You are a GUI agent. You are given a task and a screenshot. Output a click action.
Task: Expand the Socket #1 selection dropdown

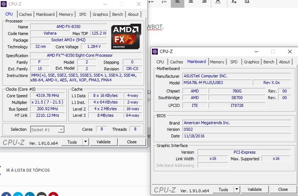click(61, 130)
